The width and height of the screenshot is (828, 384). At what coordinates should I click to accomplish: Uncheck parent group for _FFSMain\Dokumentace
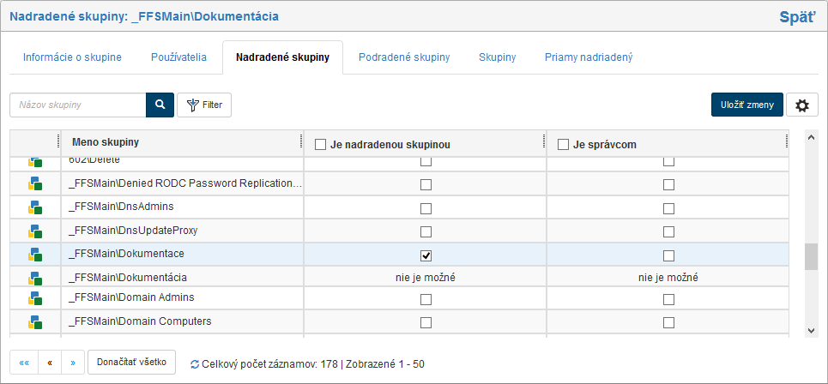click(426, 255)
